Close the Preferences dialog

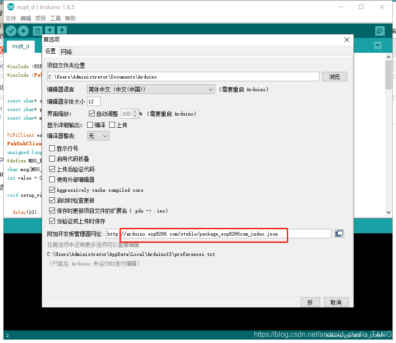point(347,40)
